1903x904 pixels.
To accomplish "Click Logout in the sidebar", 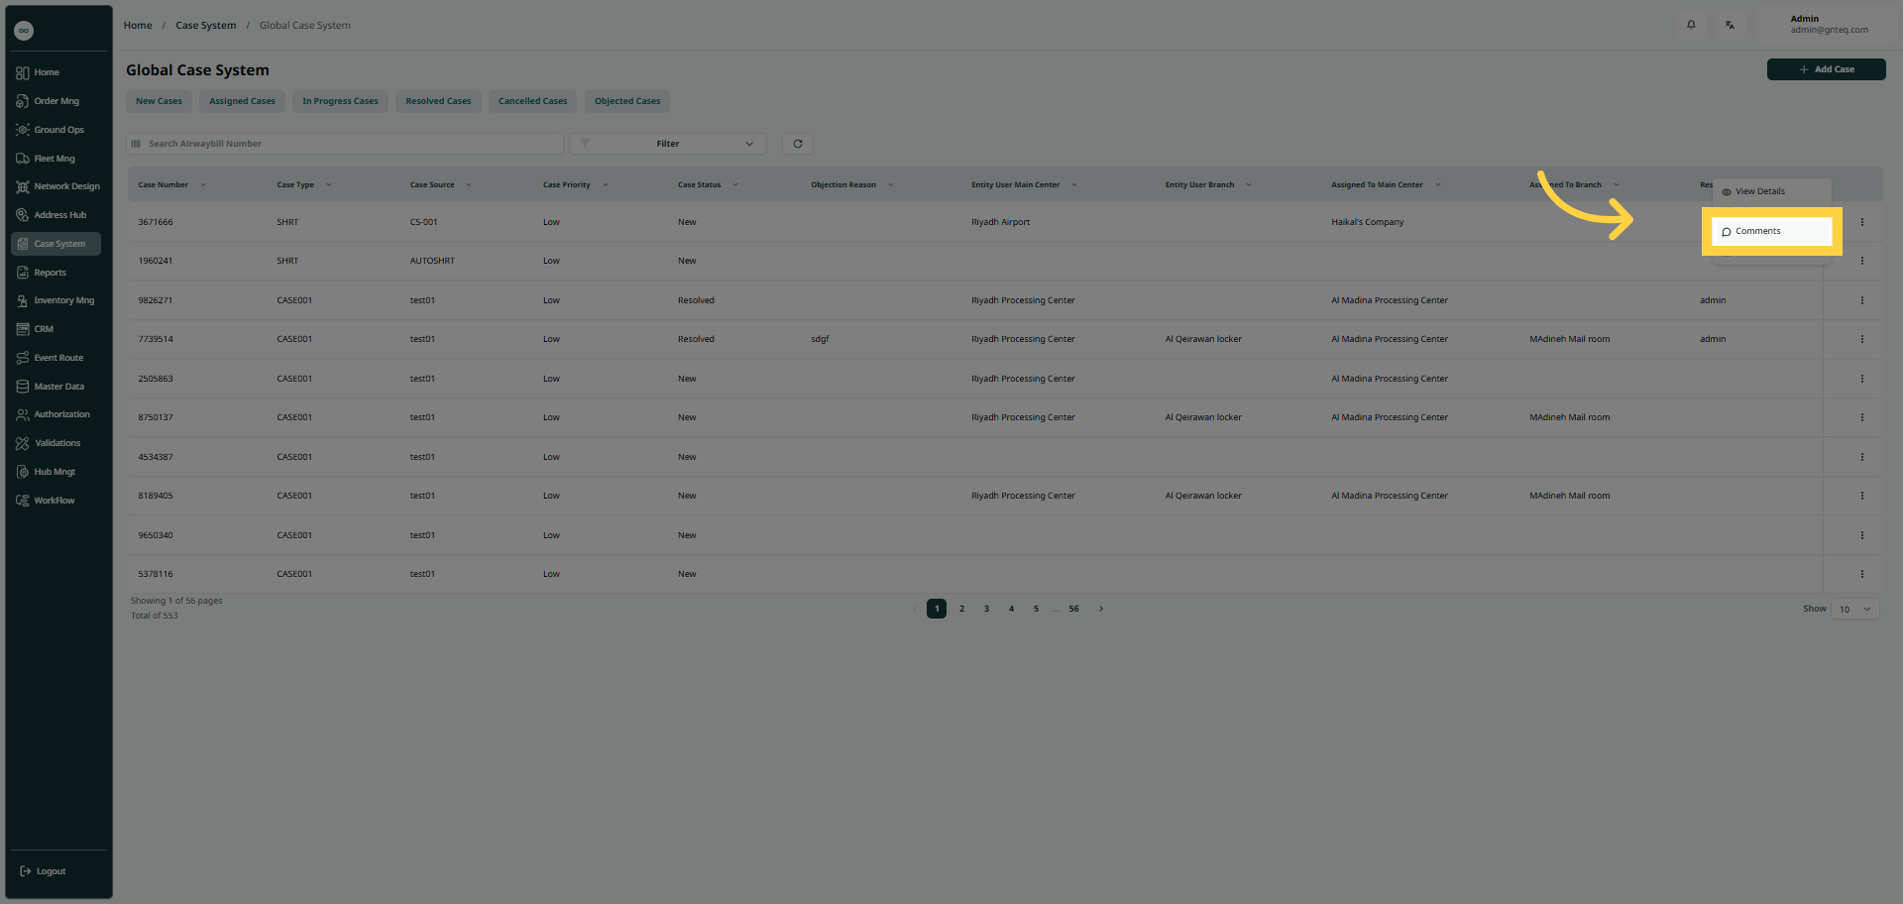I will click(51, 871).
